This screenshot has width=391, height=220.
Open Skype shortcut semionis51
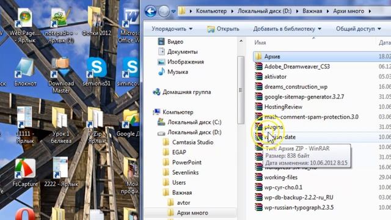click(97, 72)
